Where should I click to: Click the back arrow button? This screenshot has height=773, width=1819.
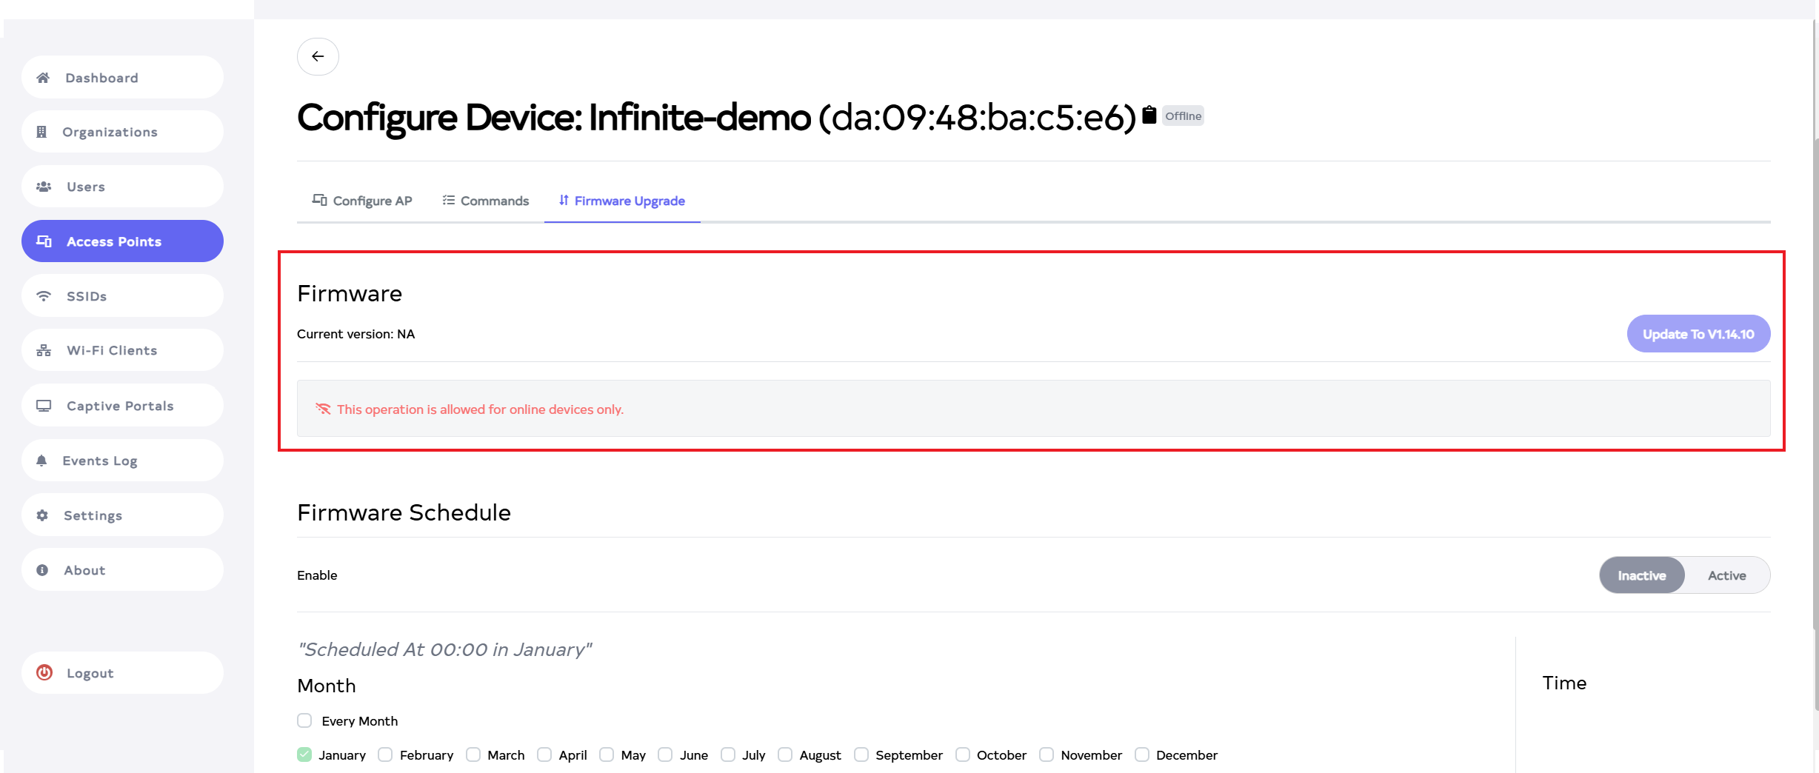318,56
